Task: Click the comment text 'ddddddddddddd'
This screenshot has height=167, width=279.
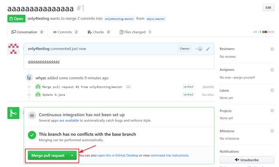Action: tap(44, 62)
